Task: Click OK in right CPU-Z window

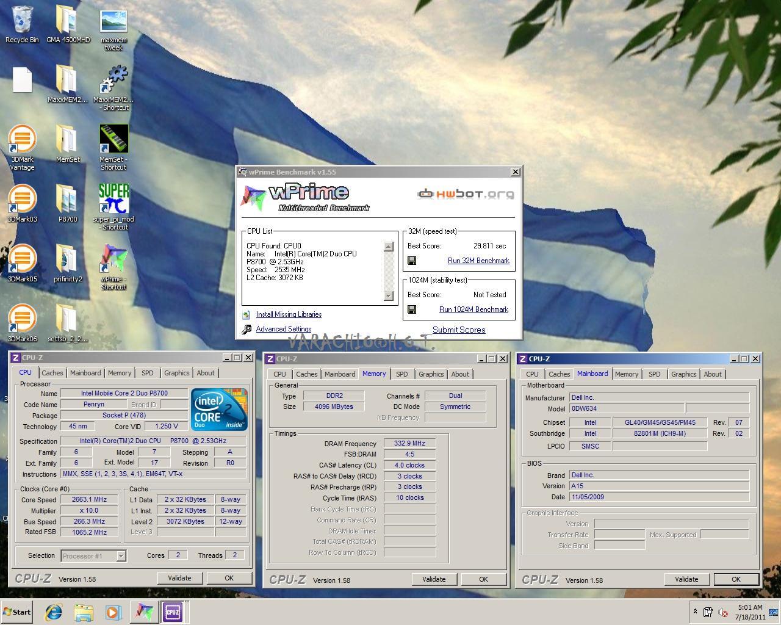Action: click(736, 579)
